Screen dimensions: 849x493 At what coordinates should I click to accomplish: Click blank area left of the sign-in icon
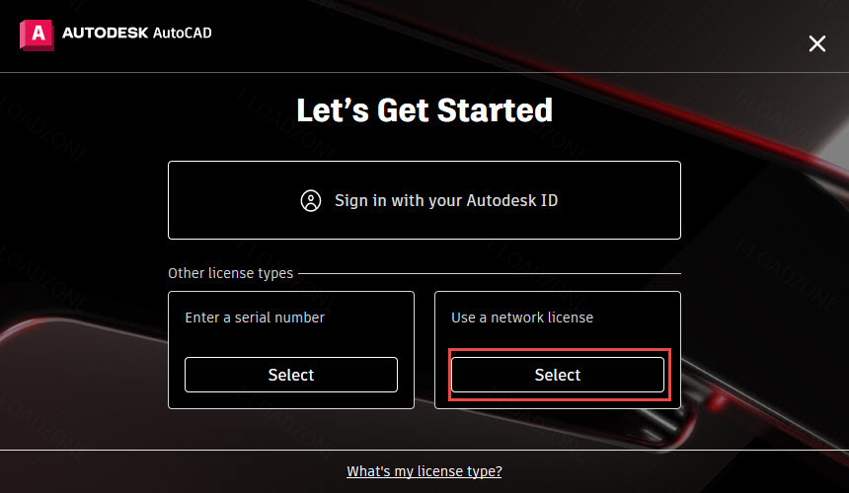(x=227, y=201)
